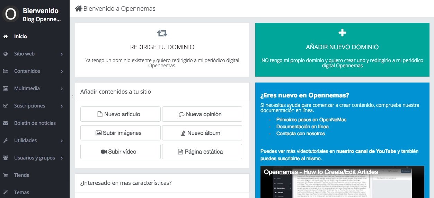Open the Temas menu item

coord(21,192)
